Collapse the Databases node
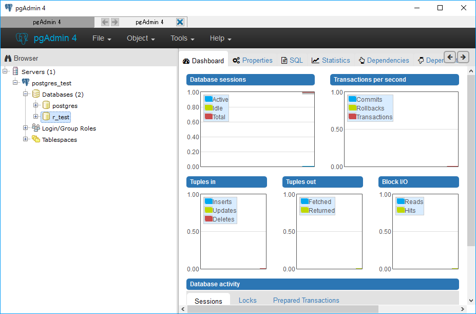 tap(26, 94)
